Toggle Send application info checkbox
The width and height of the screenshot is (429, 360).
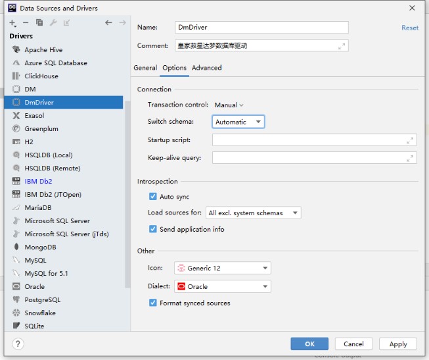(153, 229)
